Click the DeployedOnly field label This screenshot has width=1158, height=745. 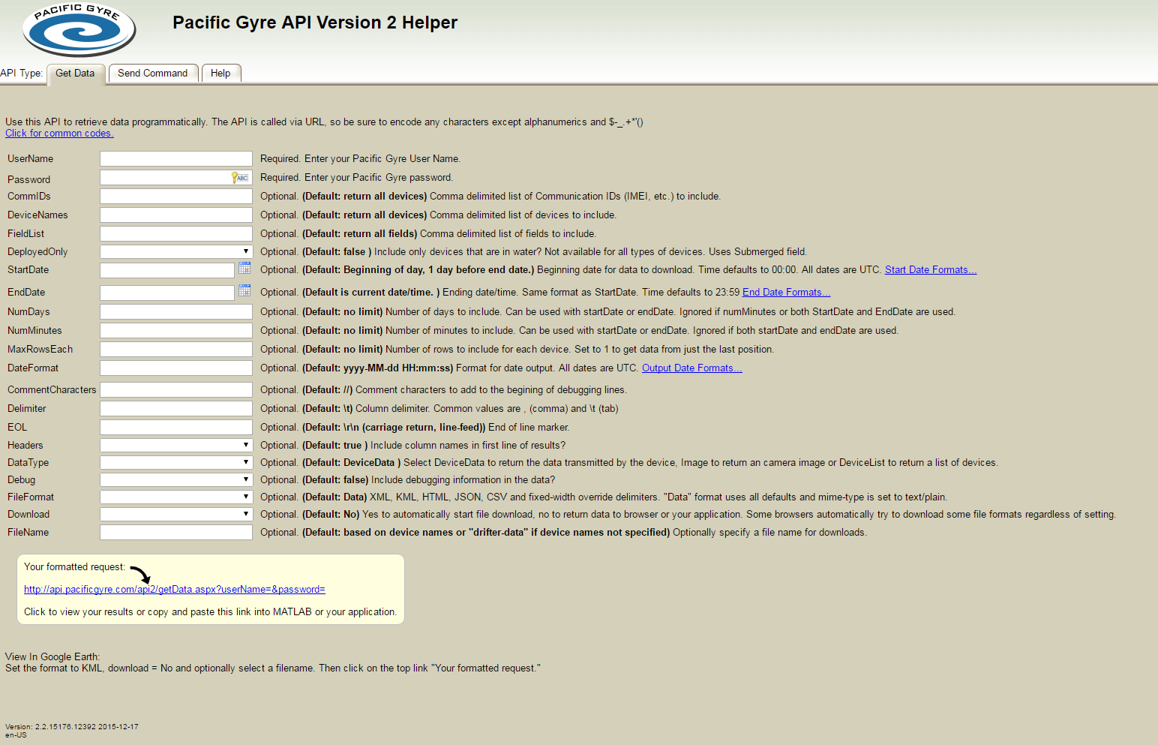point(37,252)
